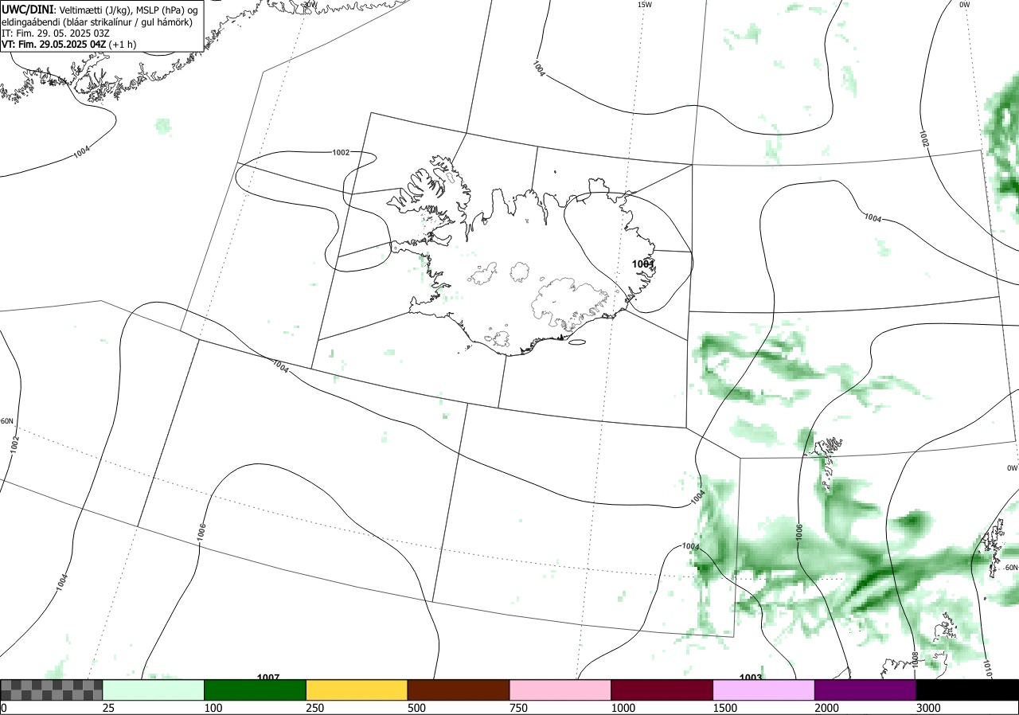
Task: Click the light green 25–100 legend swatch
Action: pyautogui.click(x=154, y=690)
